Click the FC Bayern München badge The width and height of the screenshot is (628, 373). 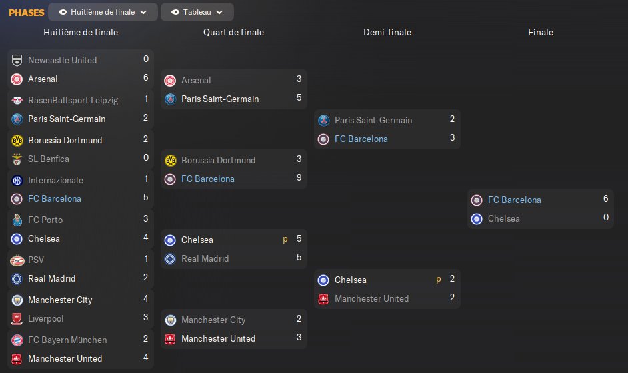pyautogui.click(x=17, y=340)
